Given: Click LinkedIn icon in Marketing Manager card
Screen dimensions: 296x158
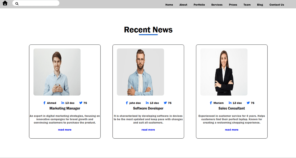Looking at the screenshot, I should tap(63, 103).
